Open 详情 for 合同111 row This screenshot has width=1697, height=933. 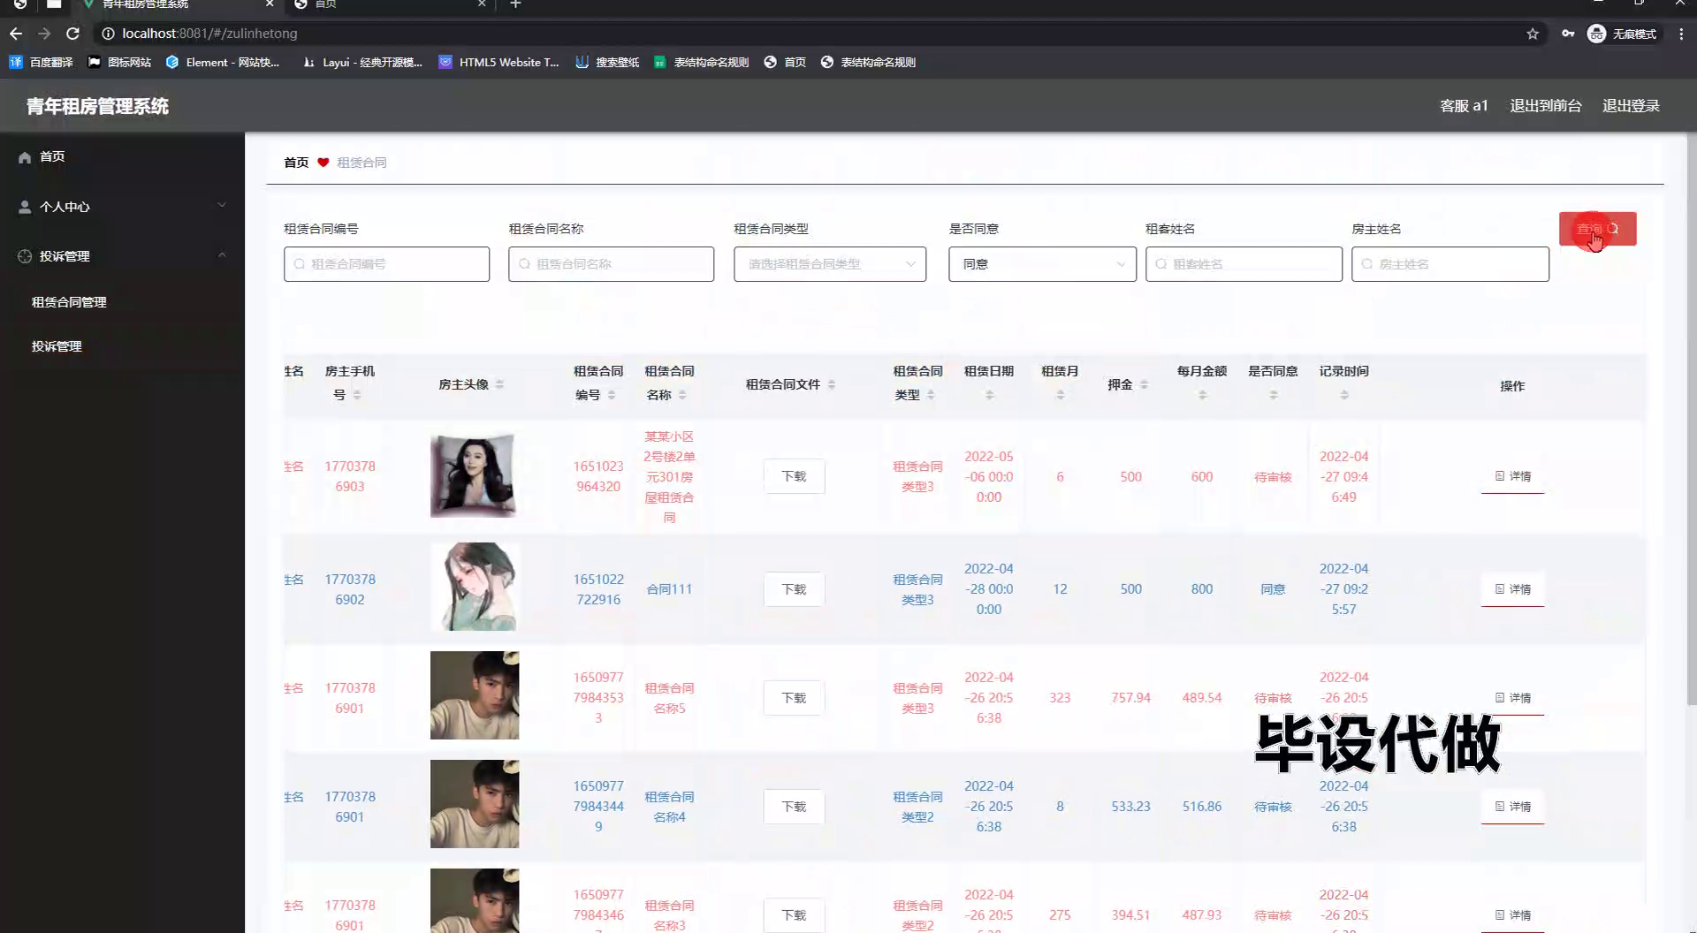coord(1512,589)
